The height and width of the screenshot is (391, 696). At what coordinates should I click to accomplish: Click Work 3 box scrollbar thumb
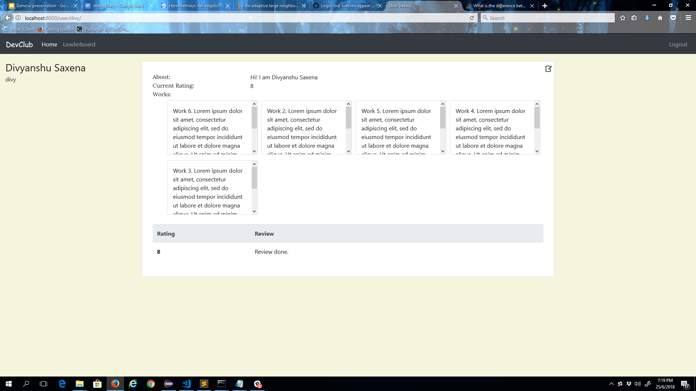[254, 177]
